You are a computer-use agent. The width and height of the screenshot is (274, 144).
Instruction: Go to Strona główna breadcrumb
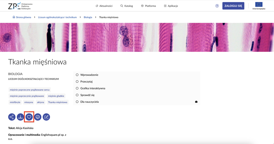coord(23,17)
